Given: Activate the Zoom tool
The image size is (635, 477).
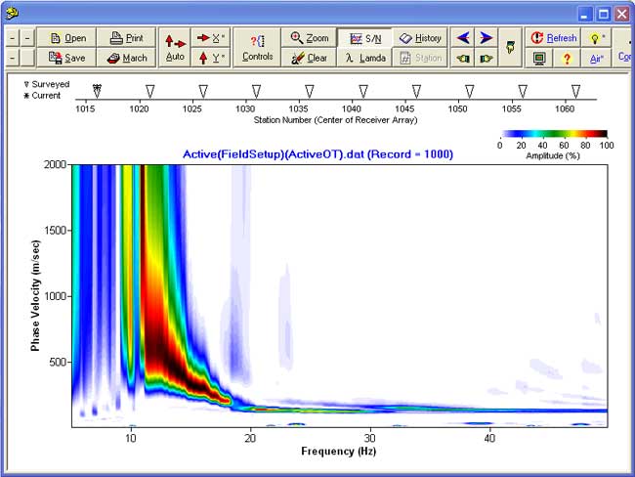Looking at the screenshot, I should (309, 38).
